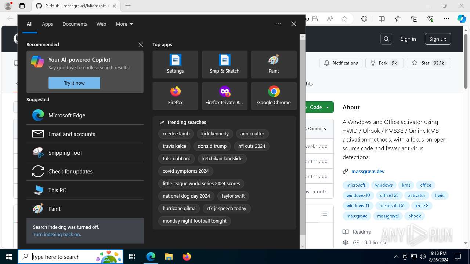Open Task View on taskbar
Image resolution: width=470 pixels, height=264 pixels.
coord(132,257)
